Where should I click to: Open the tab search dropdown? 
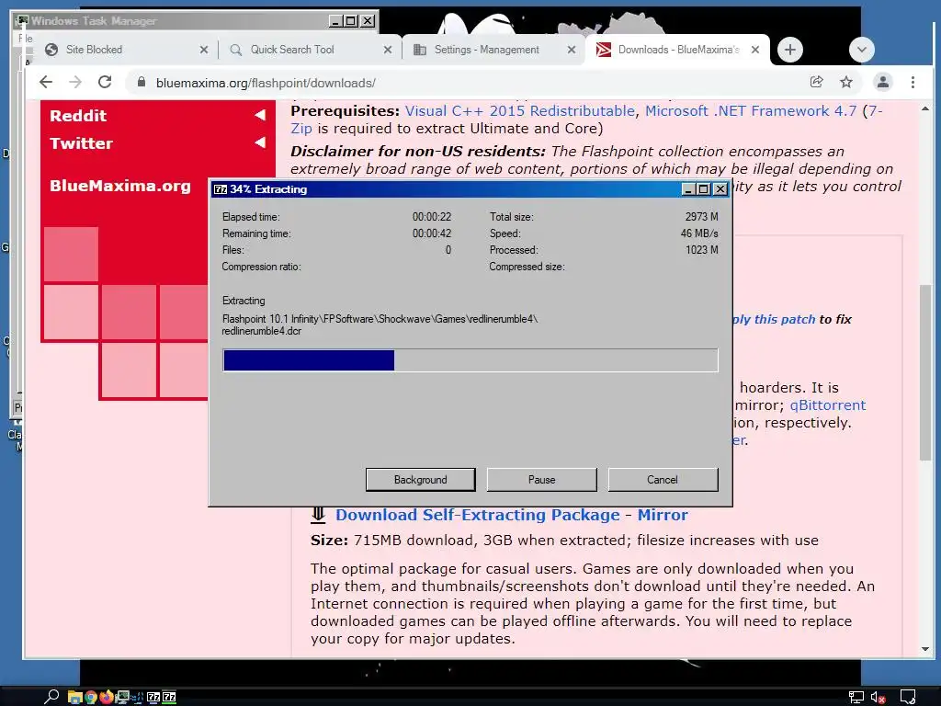pyautogui.click(x=861, y=50)
